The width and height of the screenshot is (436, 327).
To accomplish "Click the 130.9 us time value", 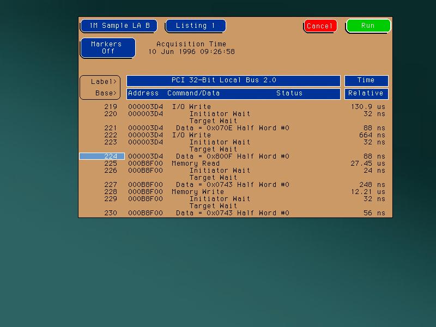I will click(368, 107).
